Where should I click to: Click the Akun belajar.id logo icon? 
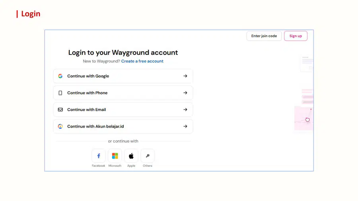coord(60,126)
